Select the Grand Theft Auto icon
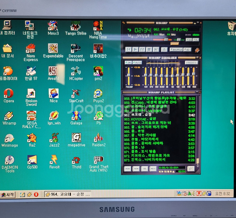 (x=98, y=164)
